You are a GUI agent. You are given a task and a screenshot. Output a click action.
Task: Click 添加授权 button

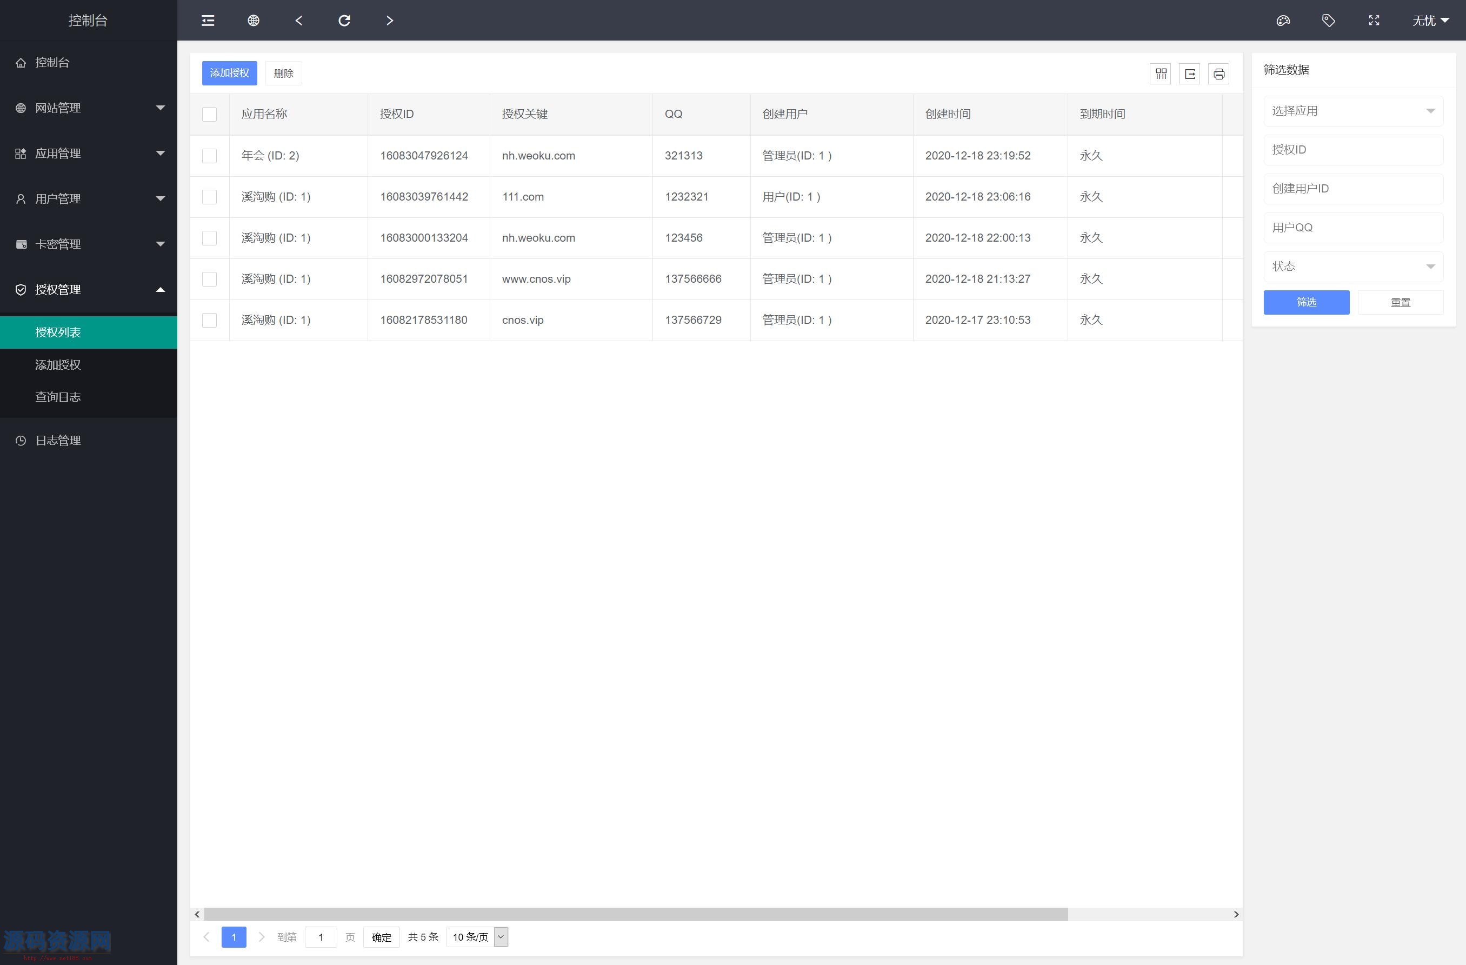[230, 73]
